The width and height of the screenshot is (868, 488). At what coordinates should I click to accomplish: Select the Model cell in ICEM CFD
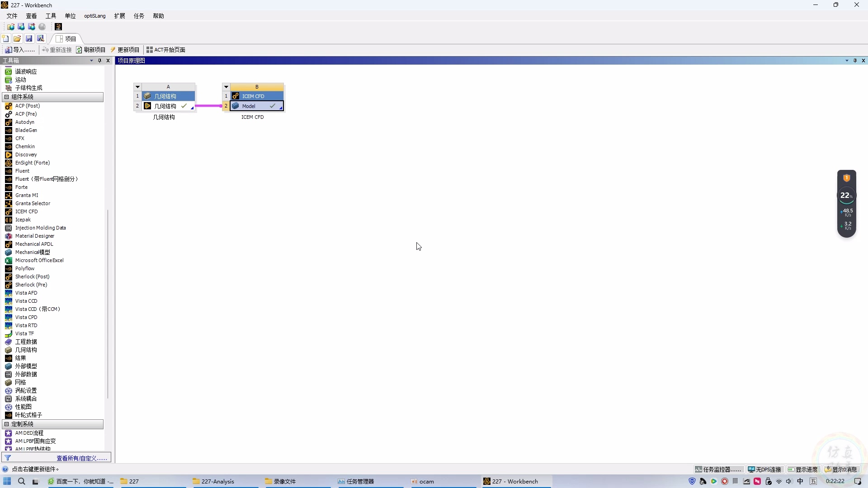256,106
